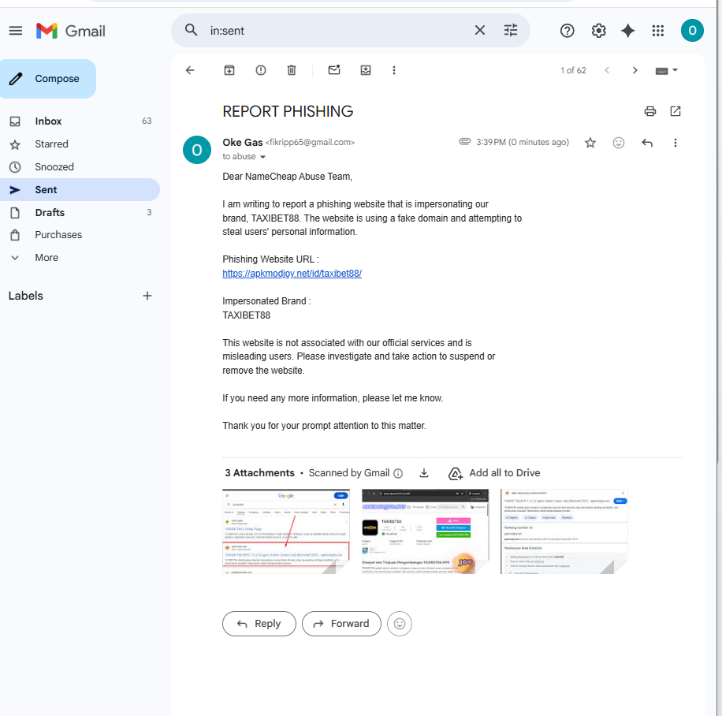Click the search magnifier icon
The height and width of the screenshot is (716, 722).
191,31
